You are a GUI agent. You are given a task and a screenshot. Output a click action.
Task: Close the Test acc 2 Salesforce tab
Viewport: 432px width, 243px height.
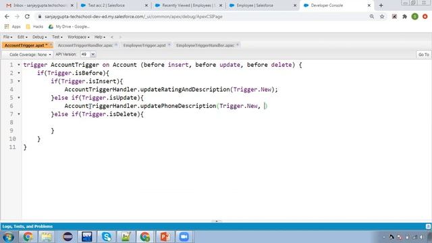pos(146,5)
